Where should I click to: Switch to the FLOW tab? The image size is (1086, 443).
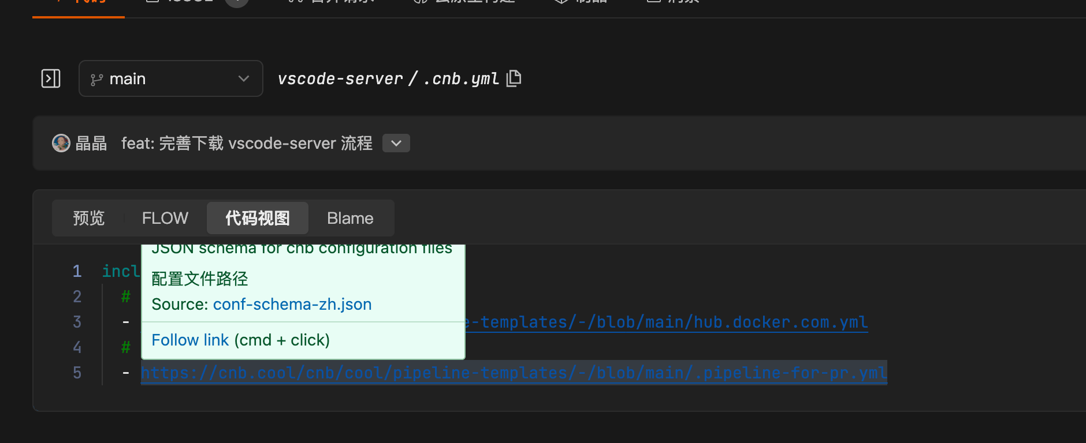pyautogui.click(x=165, y=218)
